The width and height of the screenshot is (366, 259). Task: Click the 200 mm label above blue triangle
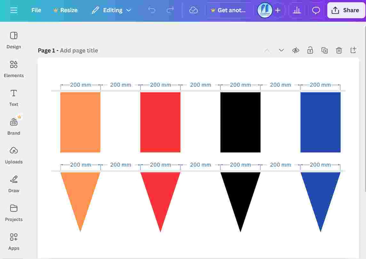(320, 165)
